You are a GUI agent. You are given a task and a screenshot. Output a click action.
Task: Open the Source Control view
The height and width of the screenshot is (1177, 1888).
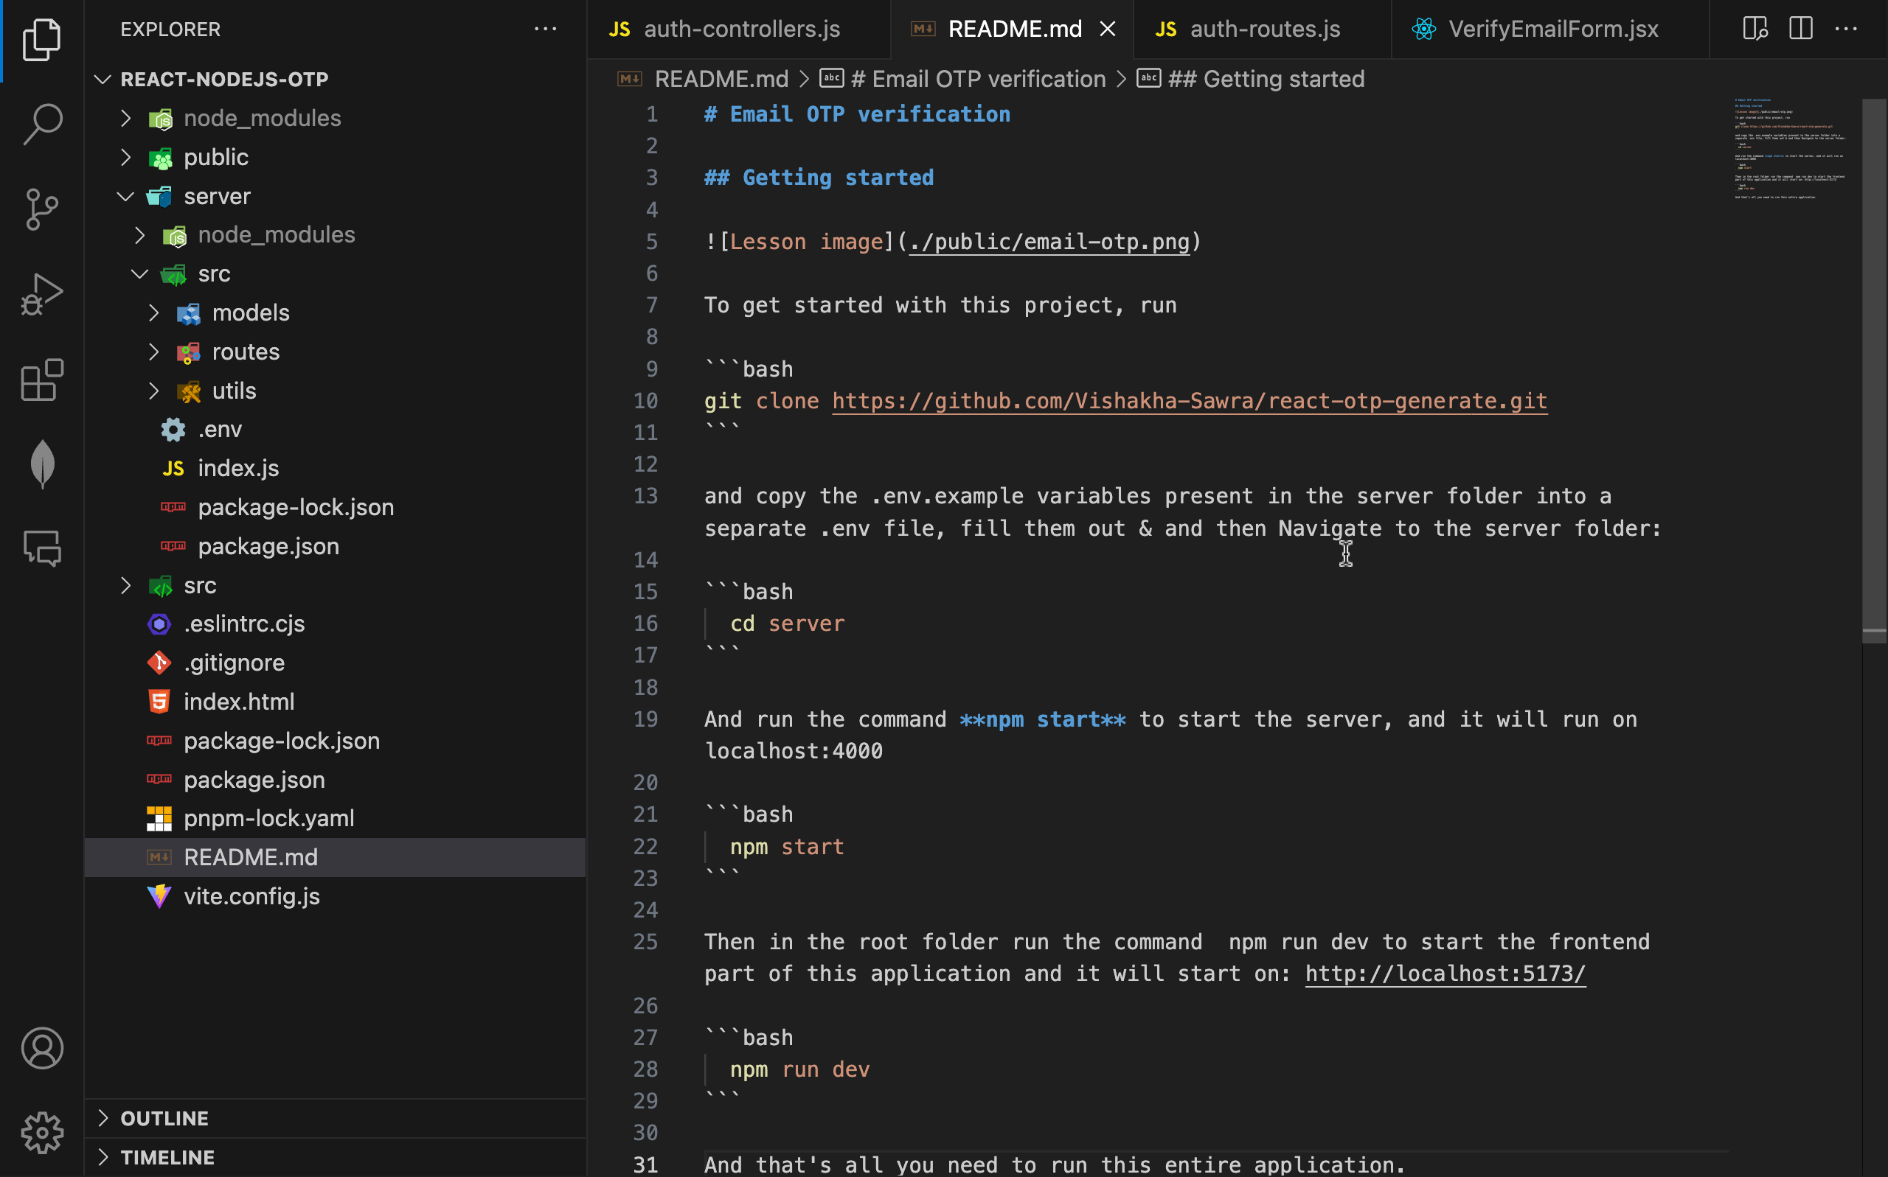click(x=42, y=209)
